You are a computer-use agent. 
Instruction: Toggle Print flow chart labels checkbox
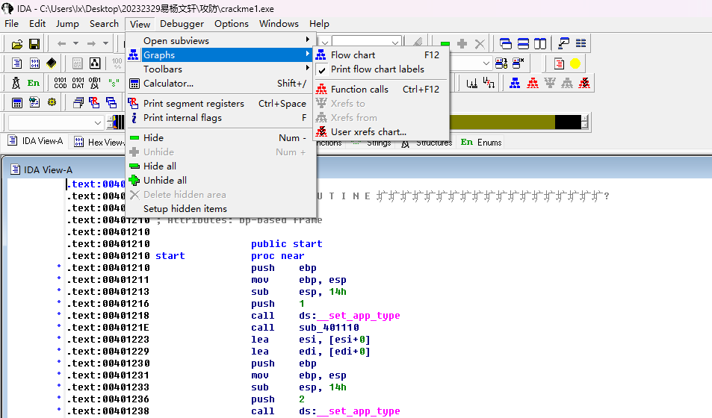coord(377,69)
